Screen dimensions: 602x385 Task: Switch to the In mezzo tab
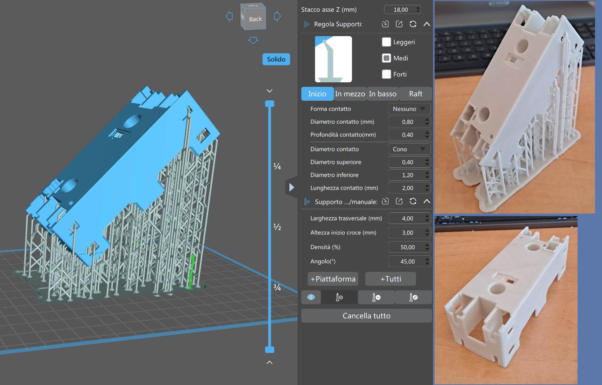point(350,94)
